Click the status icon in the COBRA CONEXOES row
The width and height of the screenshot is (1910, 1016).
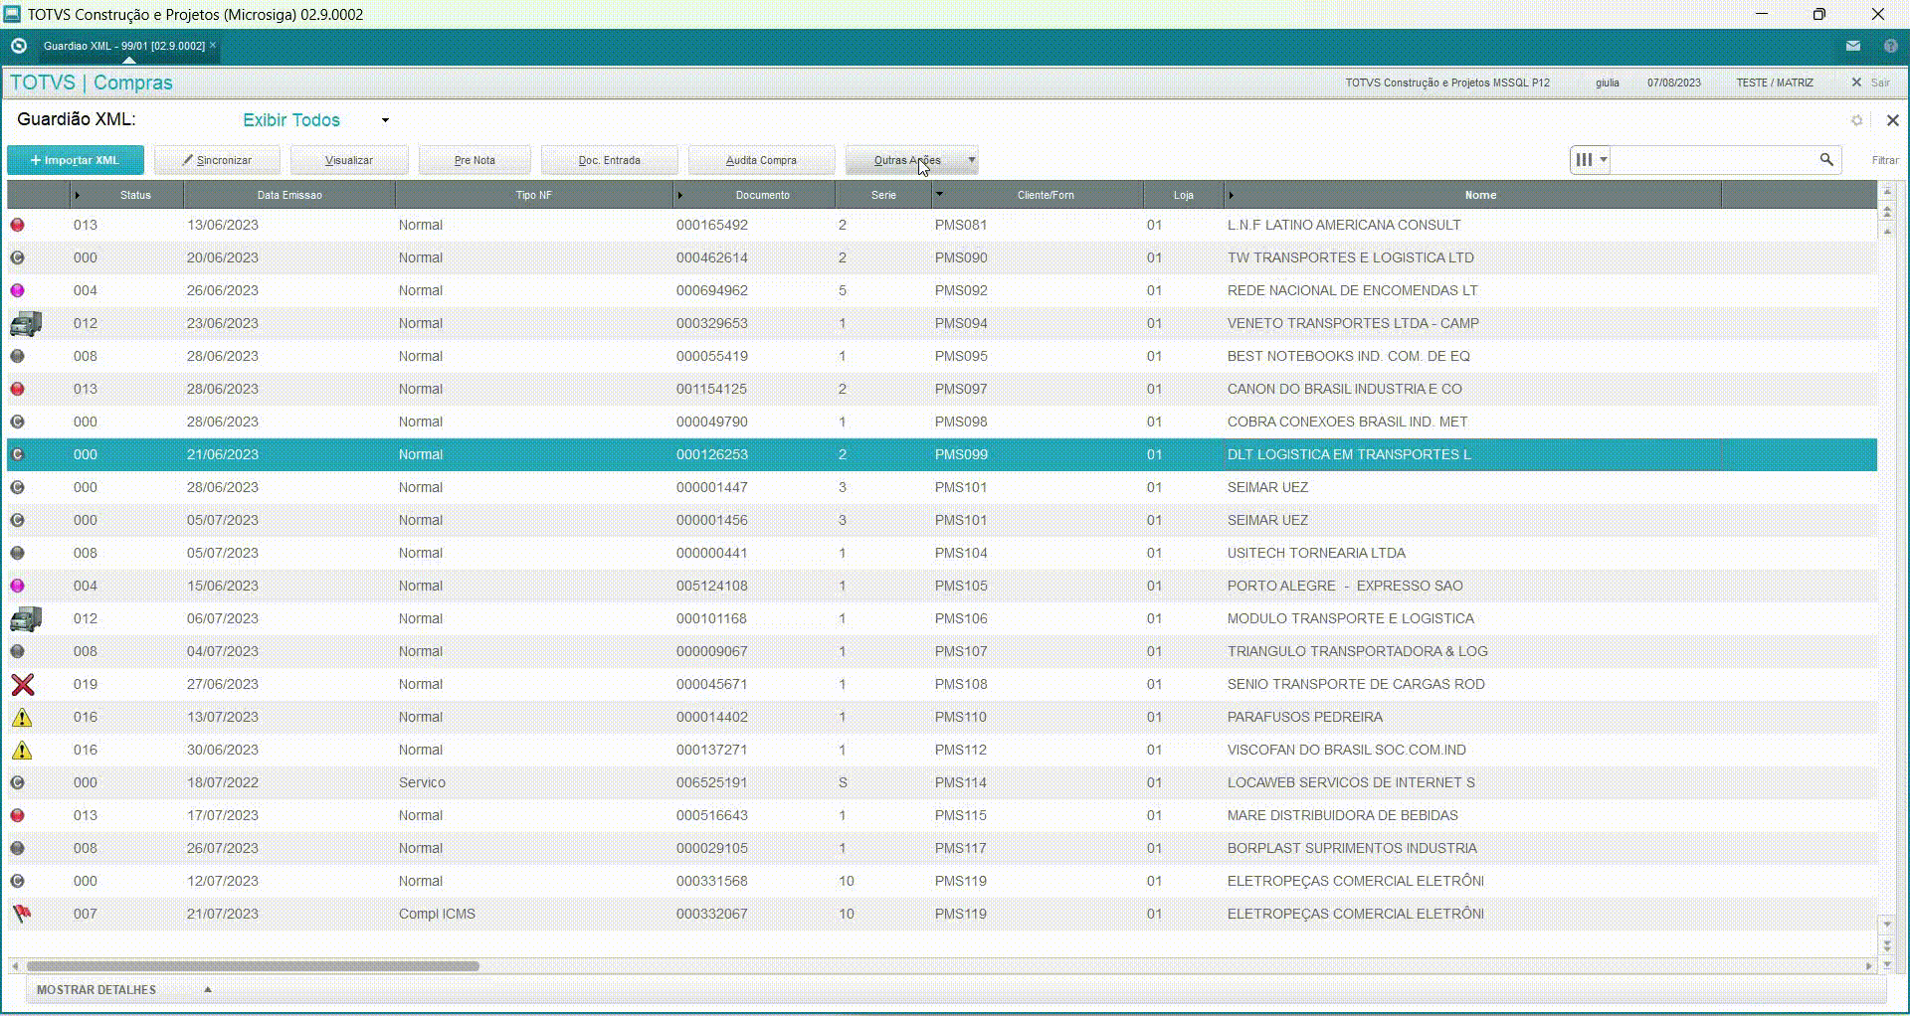pos(17,422)
